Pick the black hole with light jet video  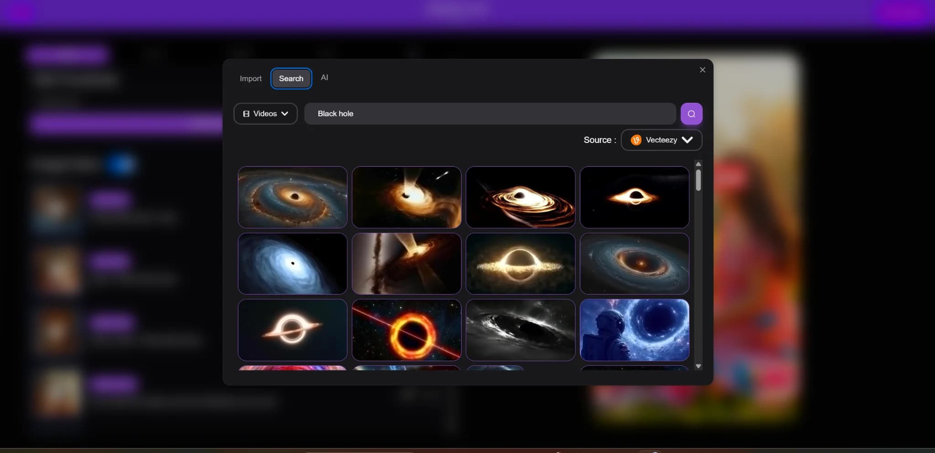click(406, 197)
